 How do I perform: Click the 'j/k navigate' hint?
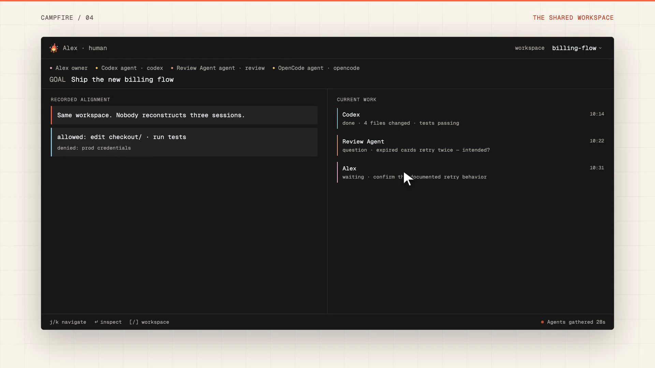coord(68,322)
